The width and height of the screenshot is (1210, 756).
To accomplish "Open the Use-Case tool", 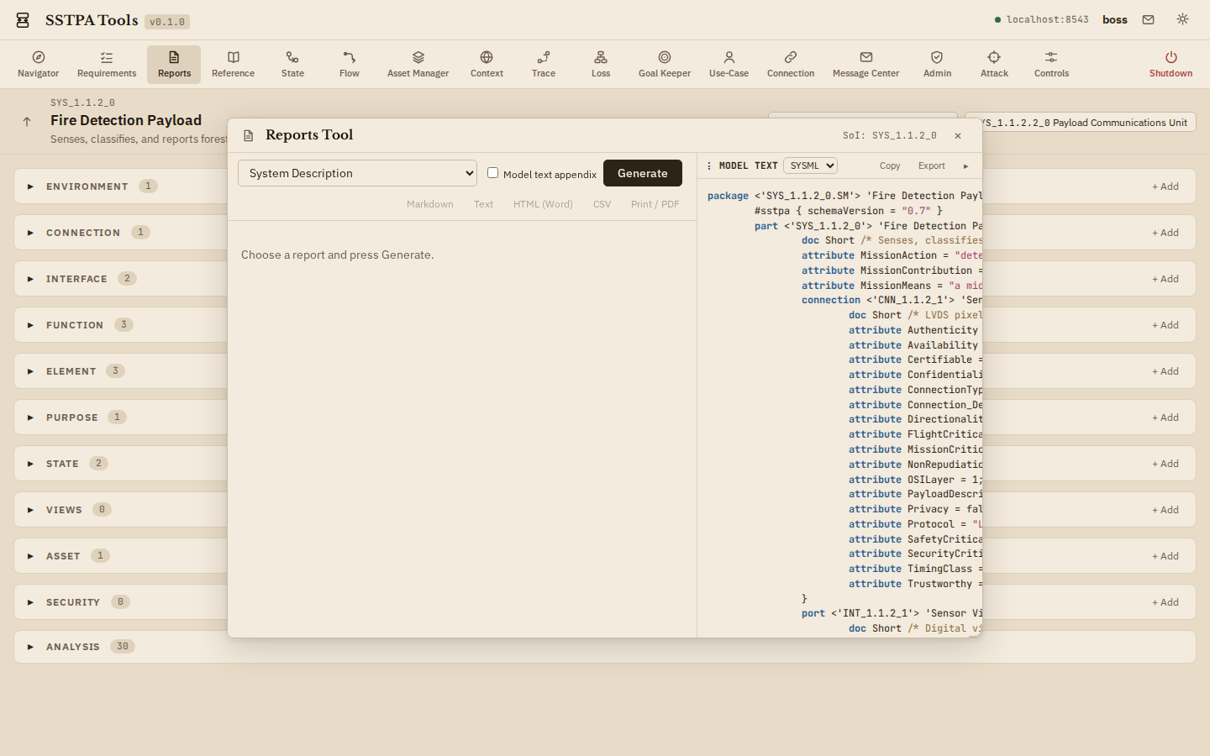I will [729, 65].
